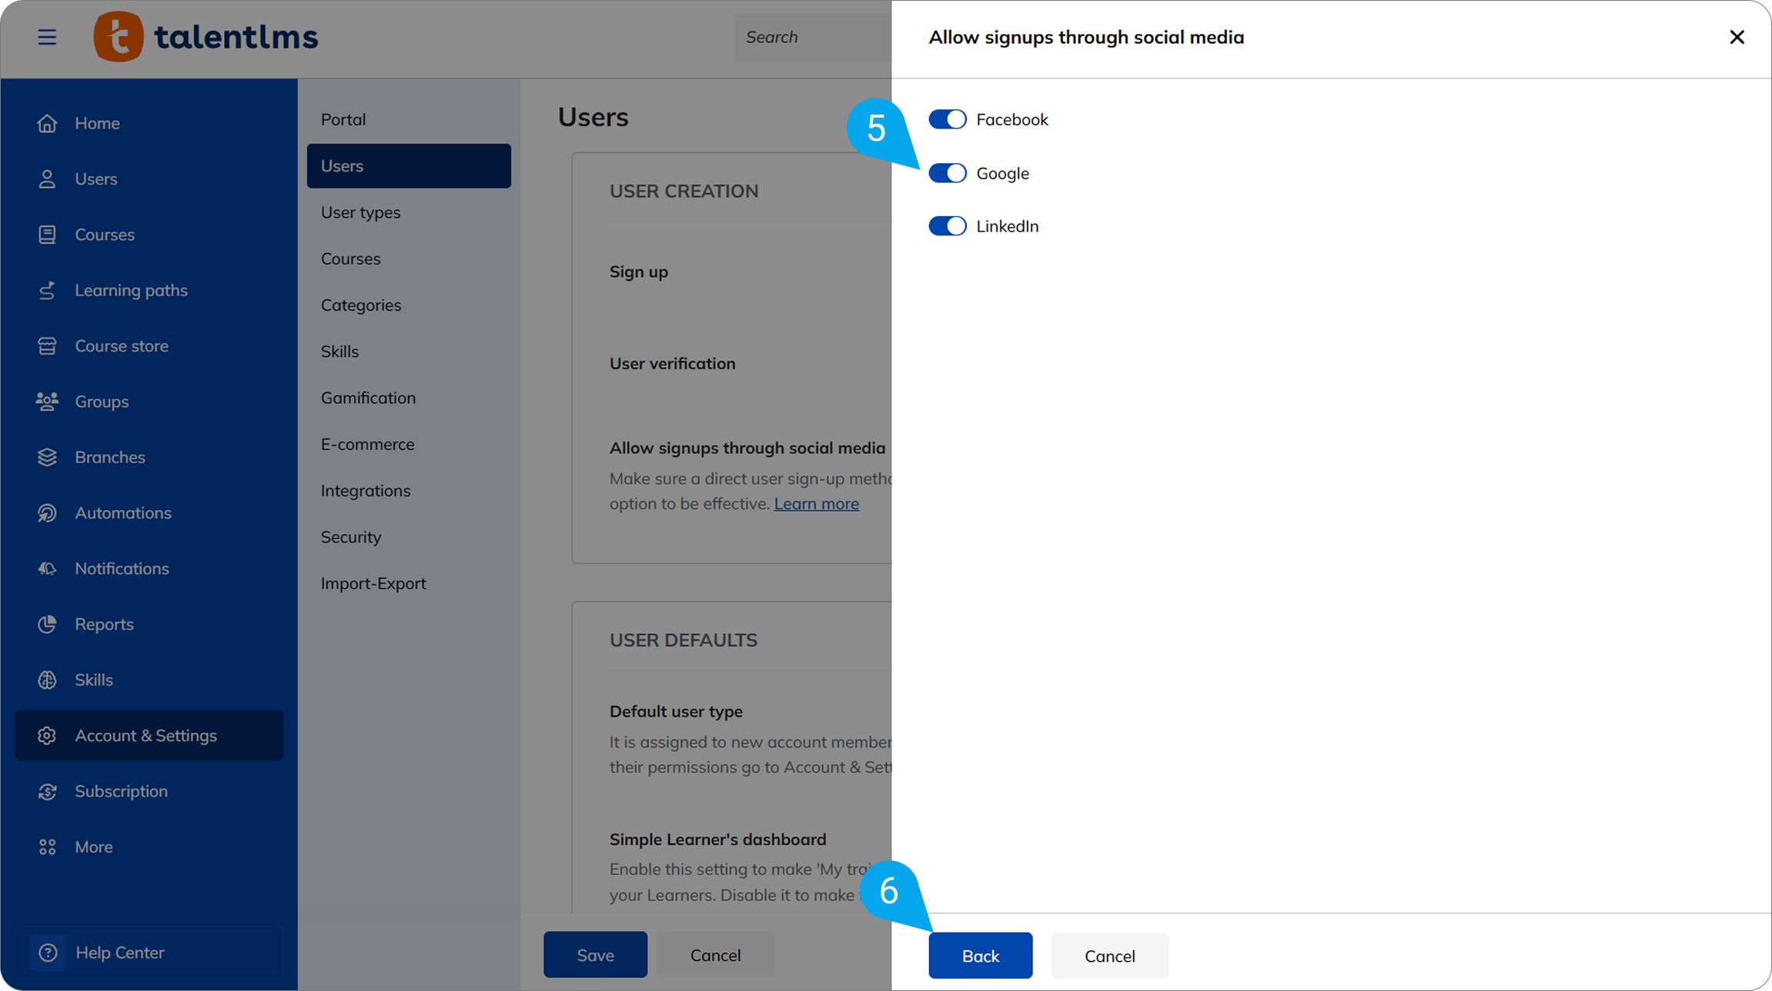Open the Import-Export settings tab
Viewport: 1772px width, 991px height.
409,583
